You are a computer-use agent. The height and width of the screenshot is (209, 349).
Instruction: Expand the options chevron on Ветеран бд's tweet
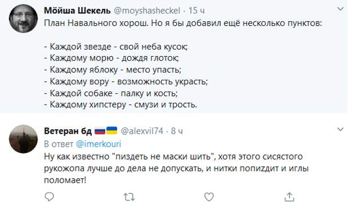click(x=341, y=129)
